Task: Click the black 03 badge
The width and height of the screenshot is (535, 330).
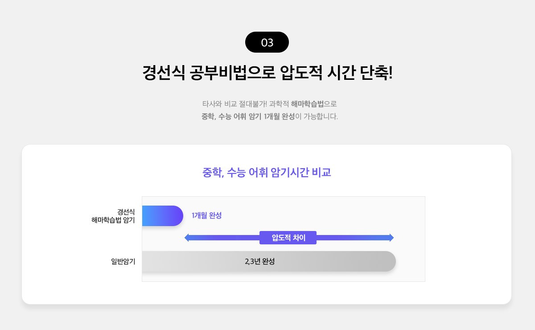Action: point(267,42)
